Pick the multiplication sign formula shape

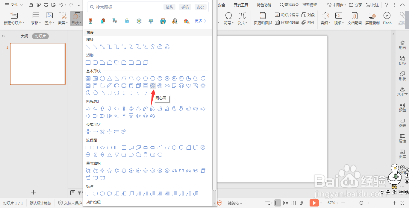point(102,132)
